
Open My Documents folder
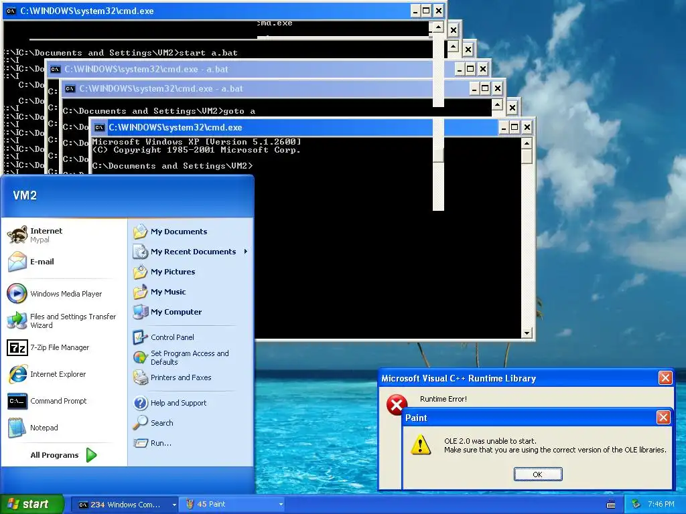pyautogui.click(x=191, y=232)
